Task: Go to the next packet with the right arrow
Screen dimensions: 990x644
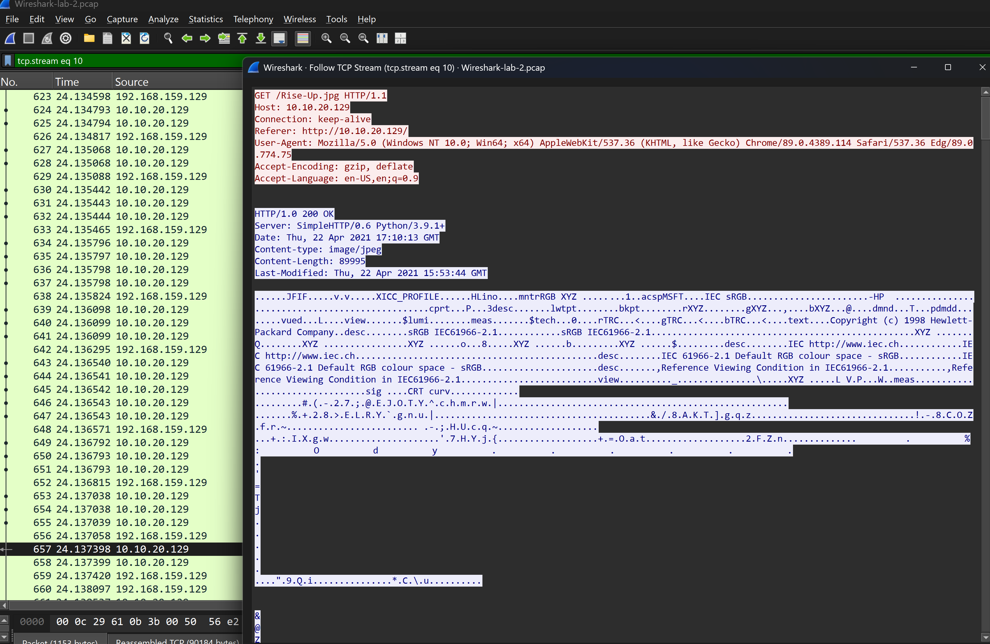Action: tap(205, 38)
